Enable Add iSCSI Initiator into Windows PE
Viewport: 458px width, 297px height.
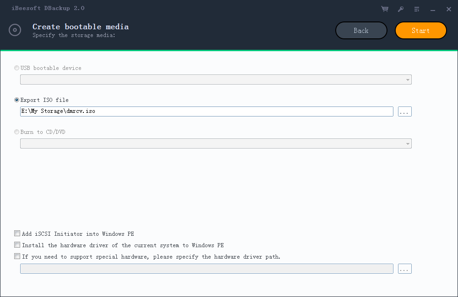pyautogui.click(x=17, y=233)
